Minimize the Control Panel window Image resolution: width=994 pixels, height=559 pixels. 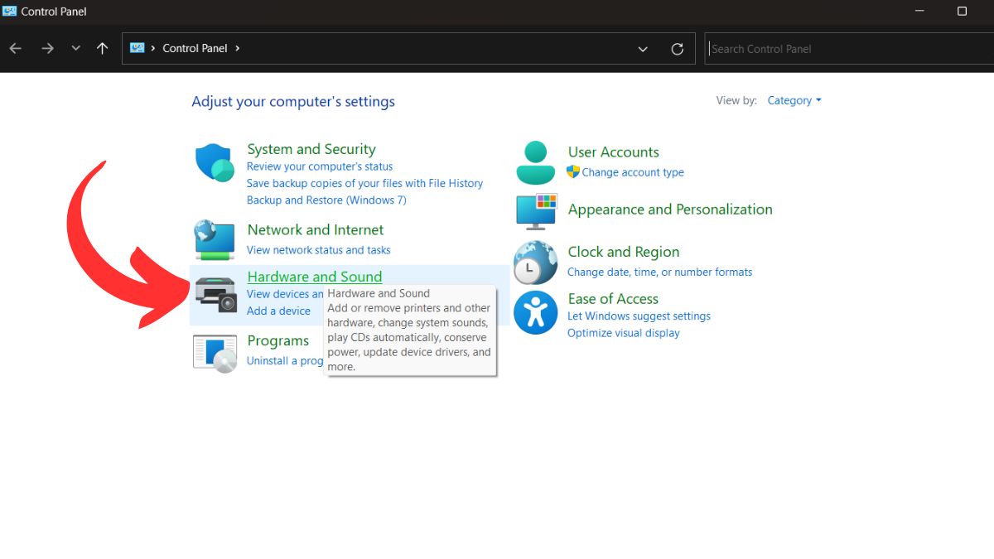tap(920, 12)
